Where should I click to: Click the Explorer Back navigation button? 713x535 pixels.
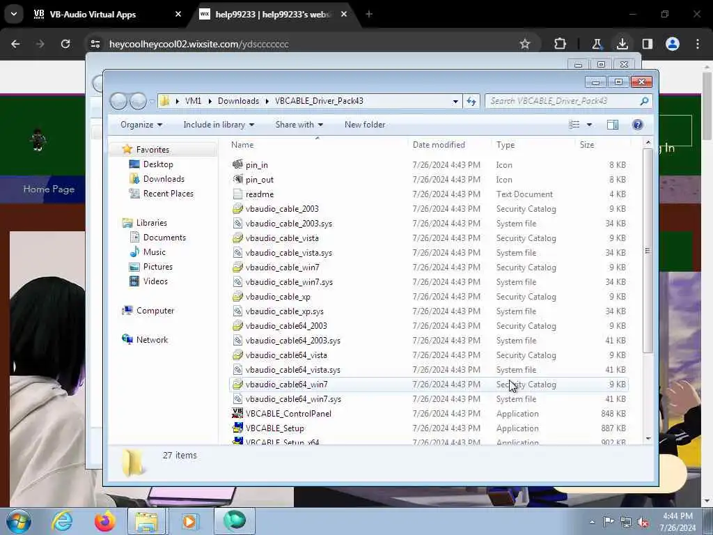coord(118,101)
